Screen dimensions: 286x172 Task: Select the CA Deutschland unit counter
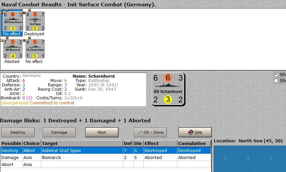click(x=35, y=49)
